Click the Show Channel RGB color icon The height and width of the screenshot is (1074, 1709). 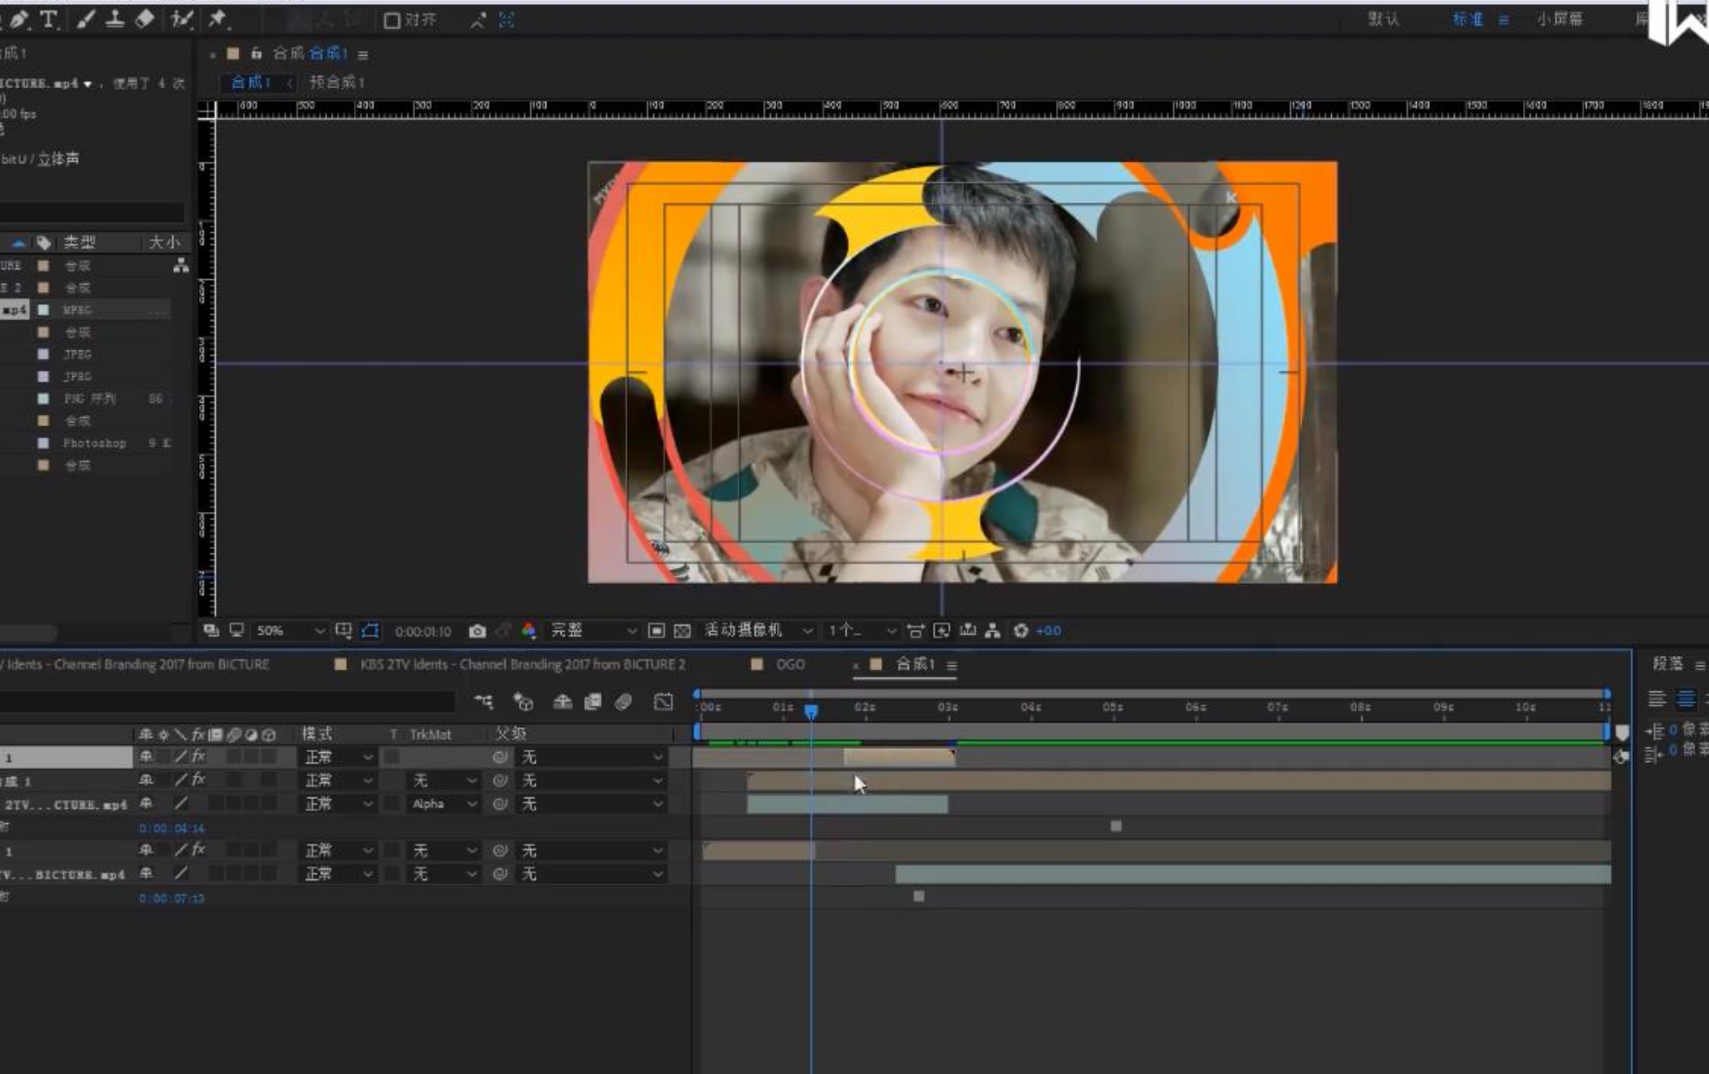(528, 631)
